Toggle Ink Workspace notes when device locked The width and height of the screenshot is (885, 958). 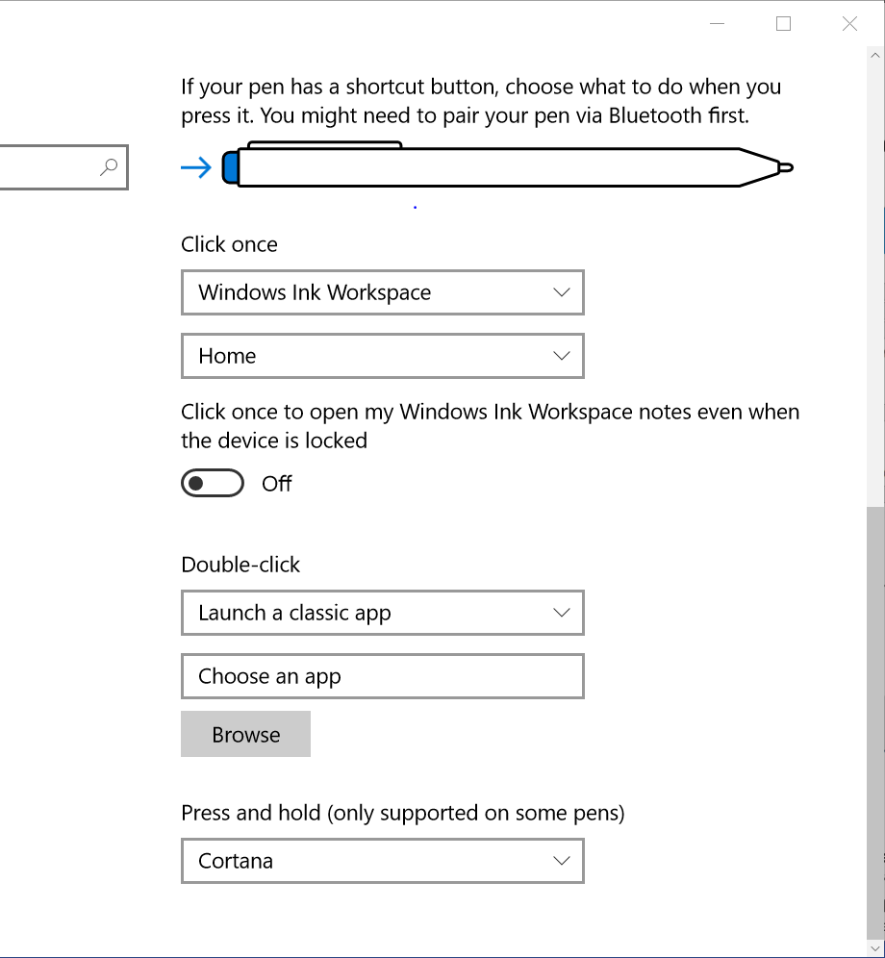pos(213,483)
